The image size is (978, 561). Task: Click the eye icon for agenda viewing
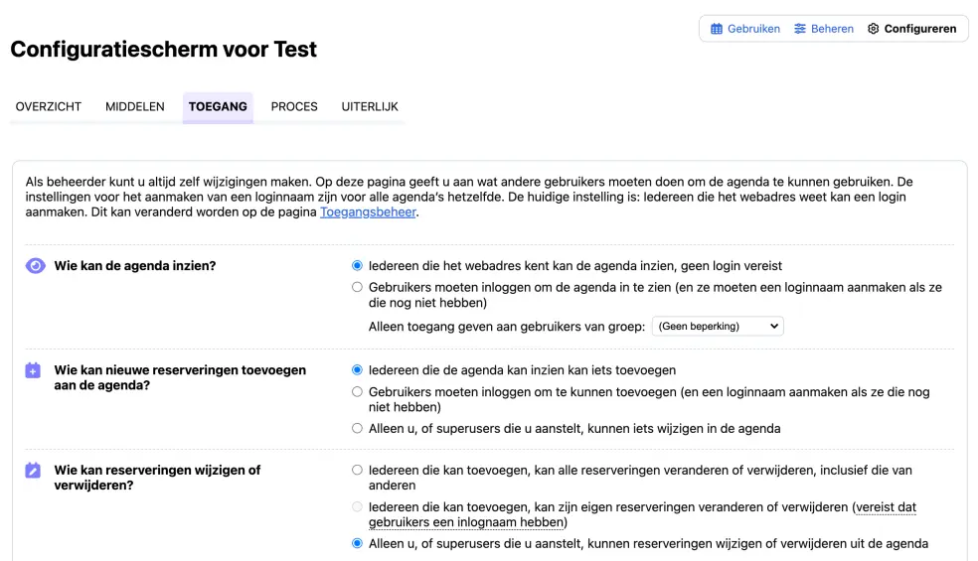35,266
